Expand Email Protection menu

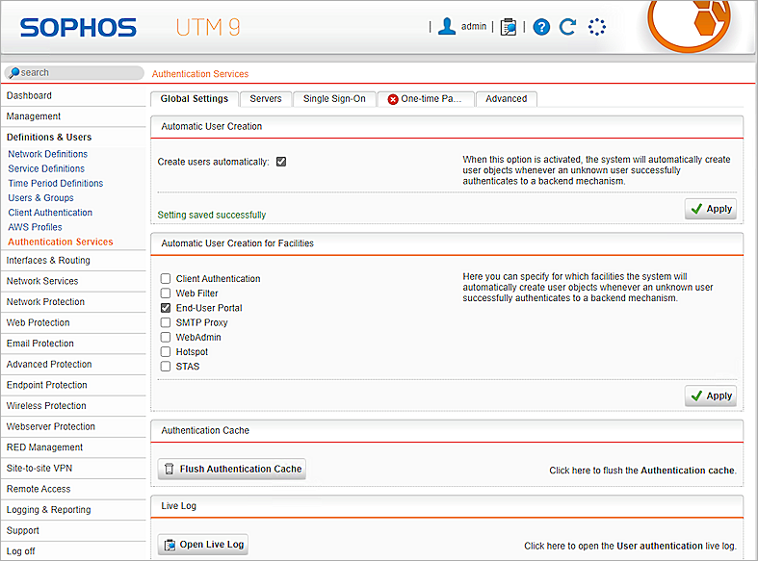(73, 344)
